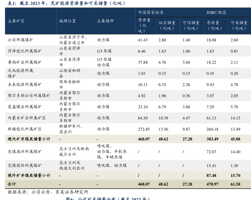This screenshot has height=200, width=251.
Task: Click the row label 公司所属煤矿
Action: tap(20, 40)
